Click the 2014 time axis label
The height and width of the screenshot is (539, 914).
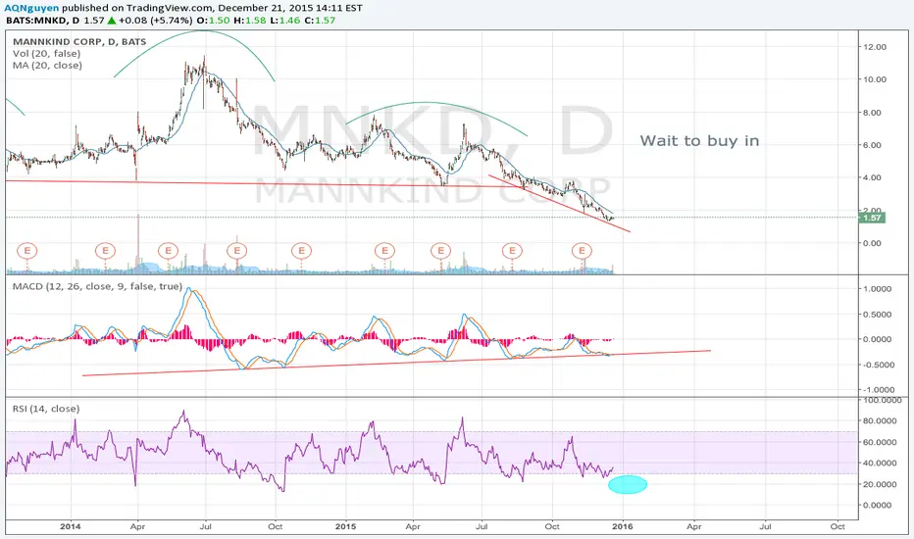coord(71,526)
